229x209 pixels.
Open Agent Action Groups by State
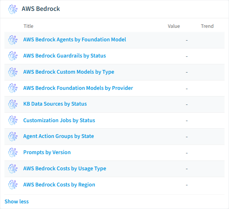(58, 136)
